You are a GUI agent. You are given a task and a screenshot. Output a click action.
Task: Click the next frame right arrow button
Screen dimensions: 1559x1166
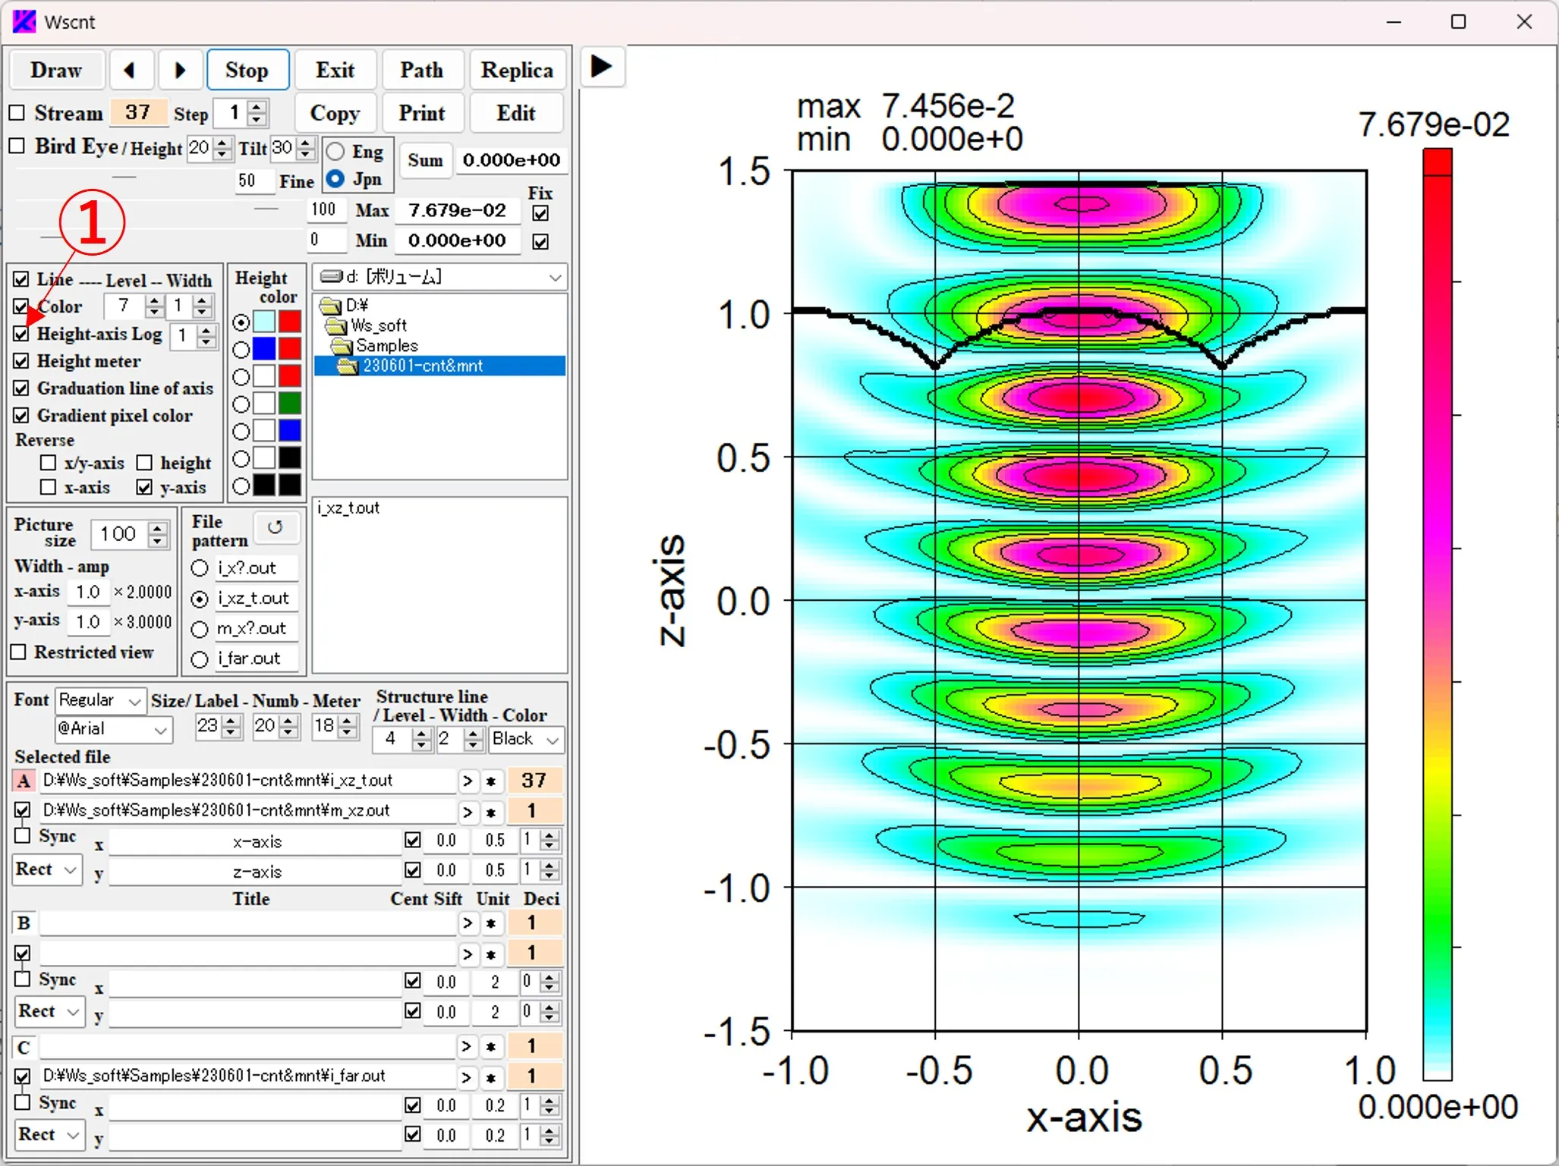coord(180,71)
